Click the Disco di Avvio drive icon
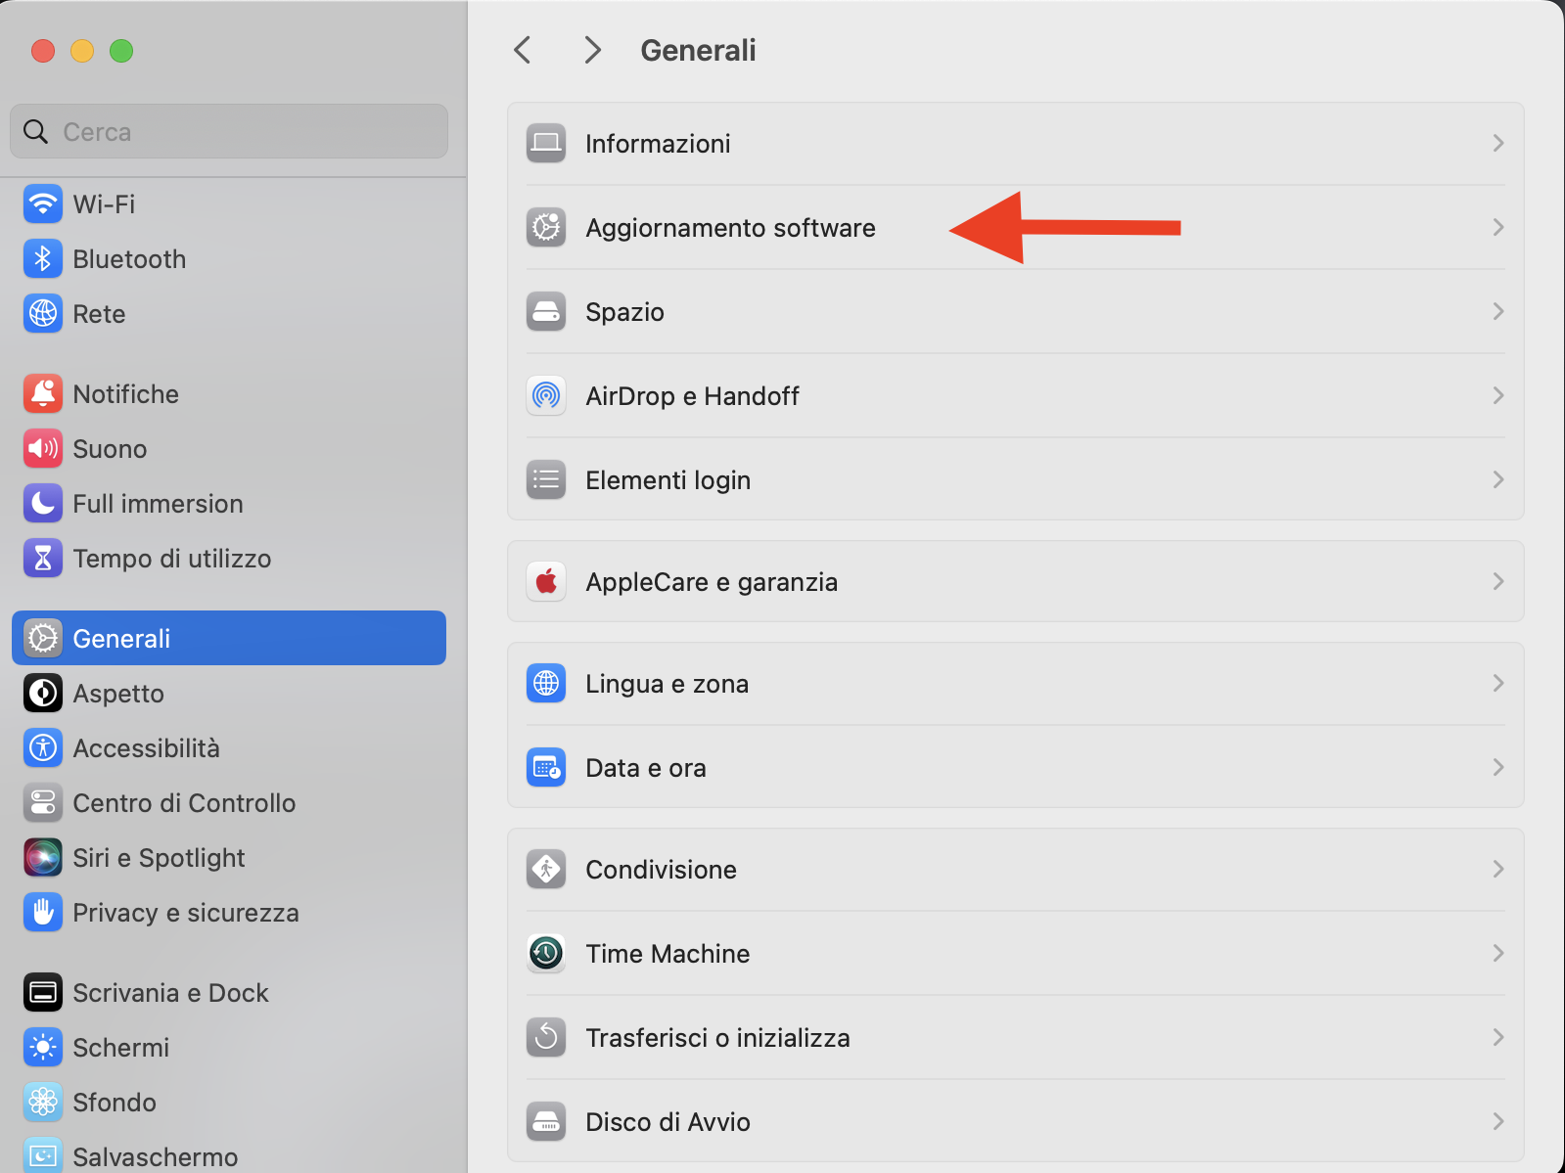 [546, 1122]
